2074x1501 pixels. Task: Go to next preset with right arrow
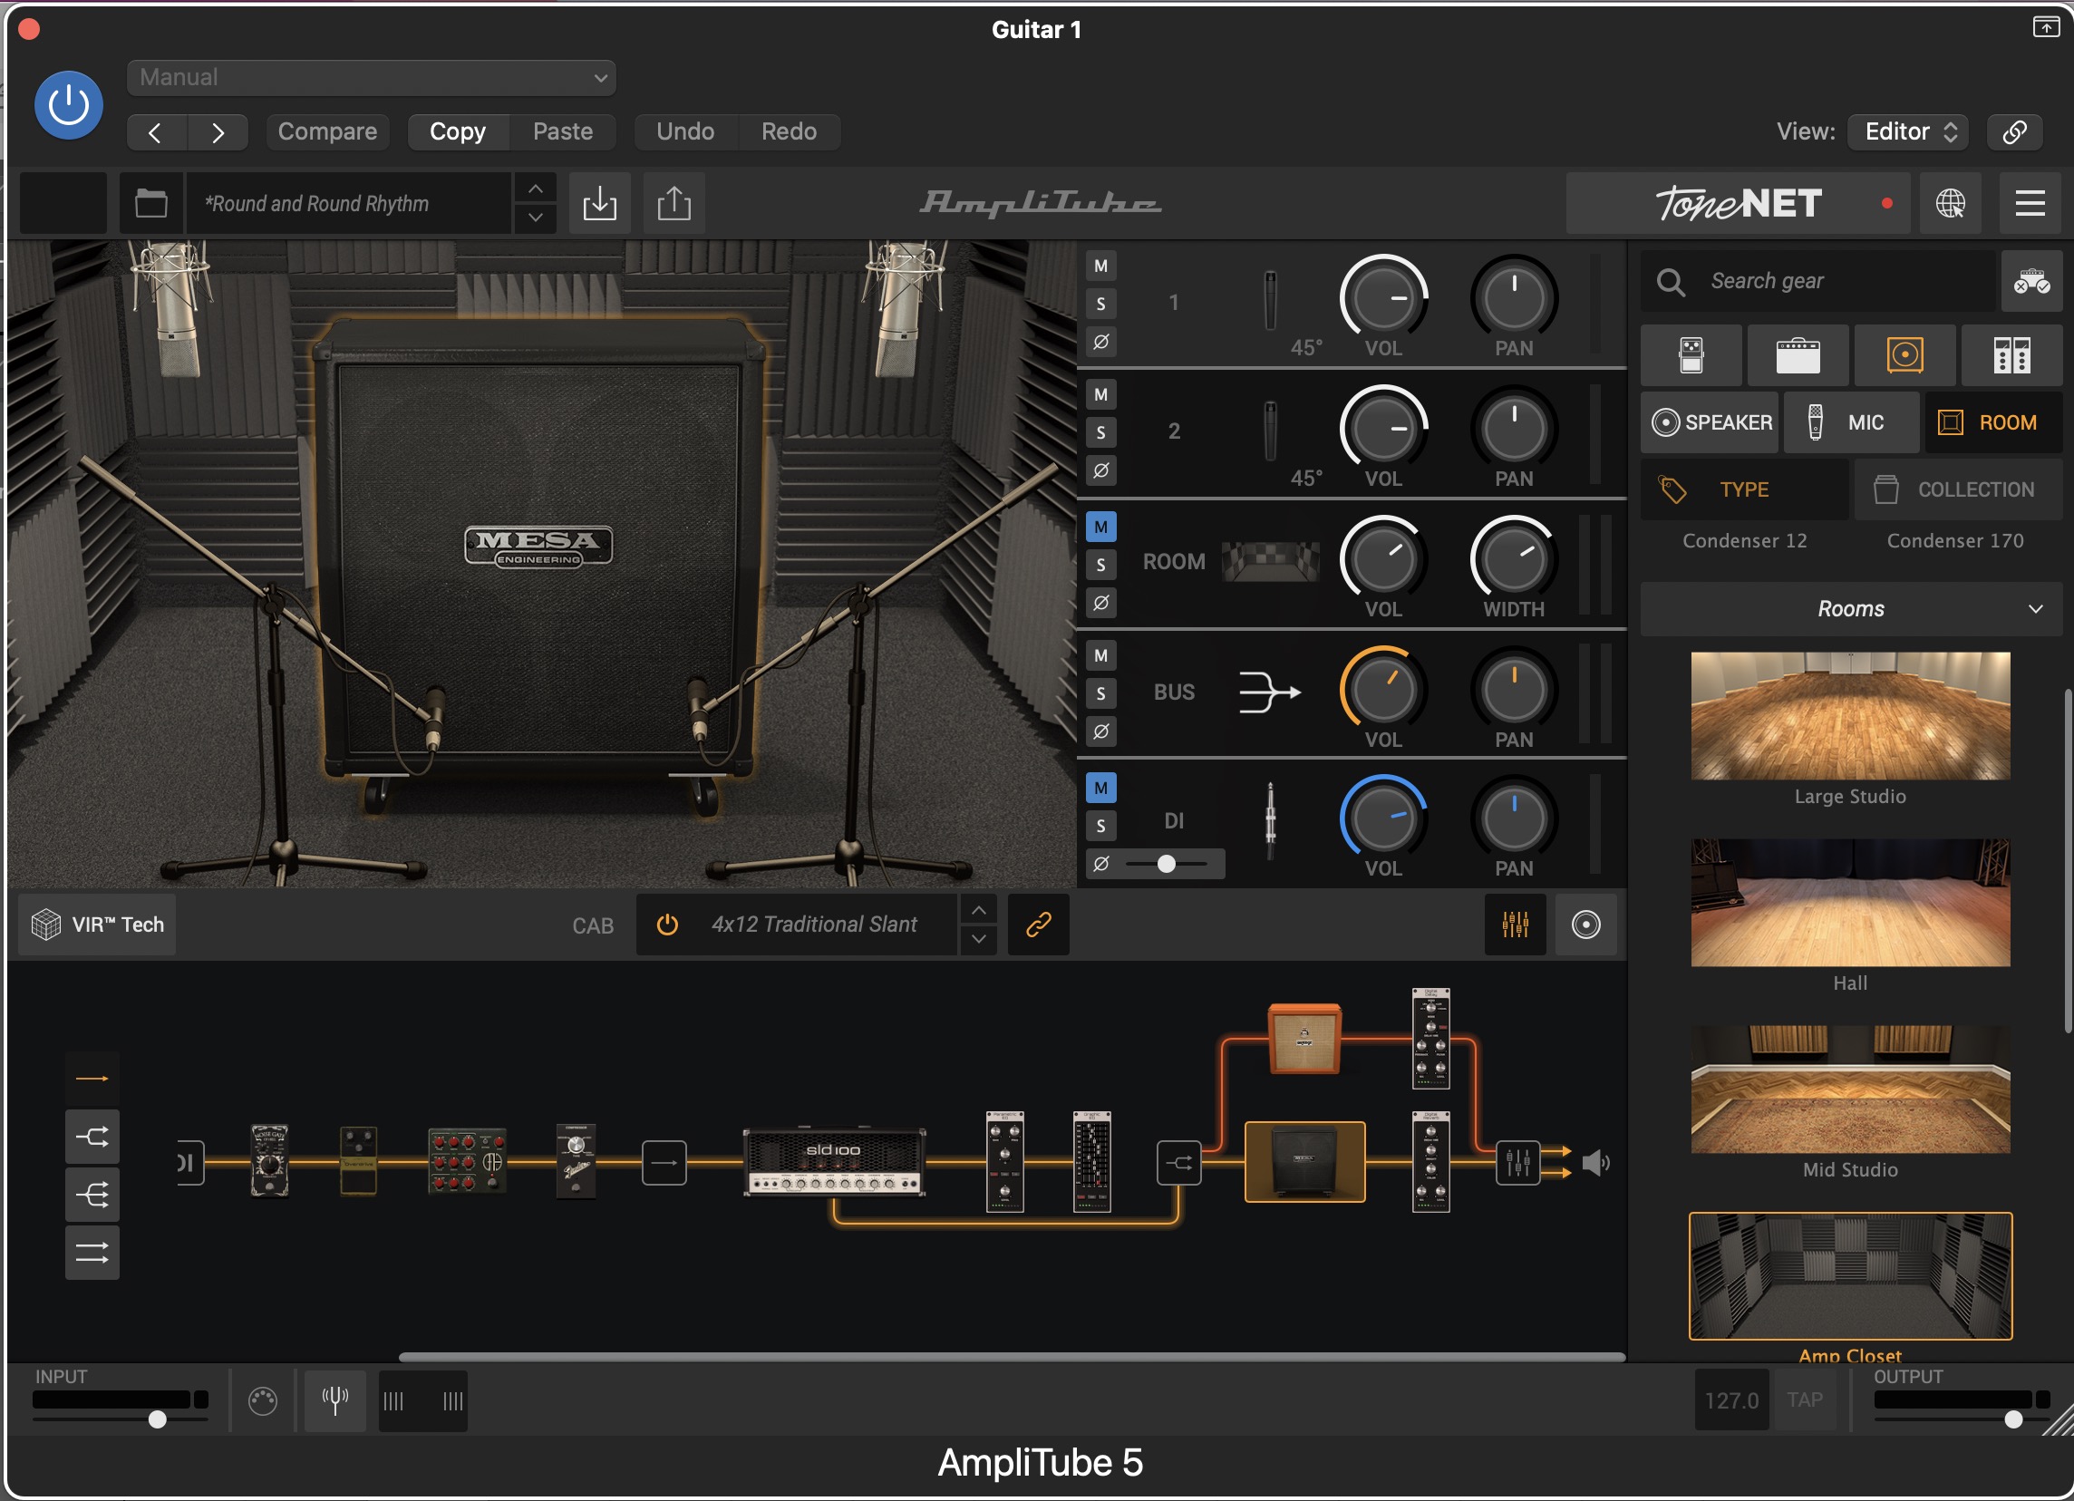tap(218, 132)
